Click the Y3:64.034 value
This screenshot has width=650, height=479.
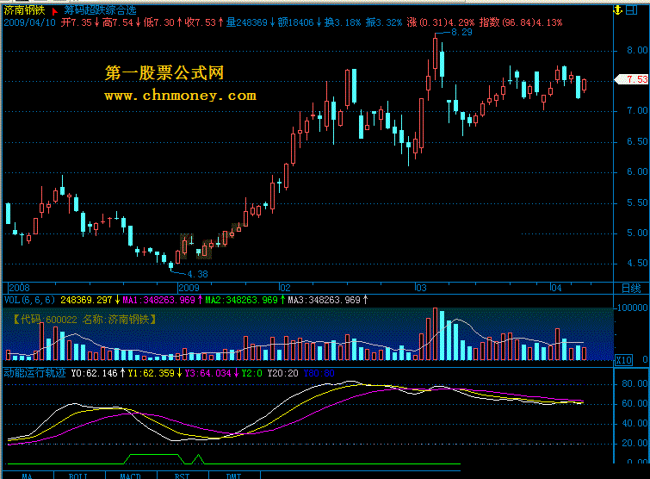pos(207,373)
